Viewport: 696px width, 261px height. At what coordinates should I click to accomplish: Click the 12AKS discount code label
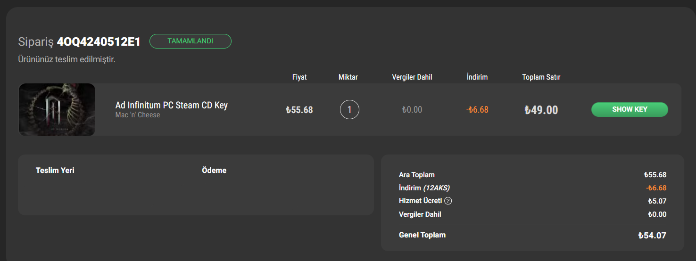point(436,188)
